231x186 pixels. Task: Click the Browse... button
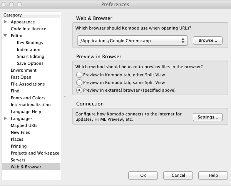[208, 40]
